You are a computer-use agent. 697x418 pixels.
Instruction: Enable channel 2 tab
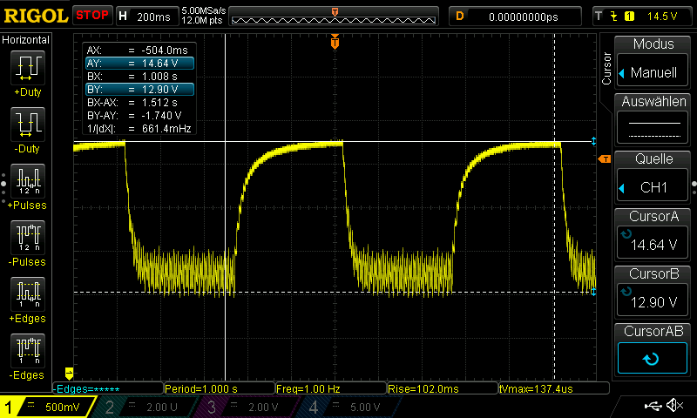click(x=145, y=407)
